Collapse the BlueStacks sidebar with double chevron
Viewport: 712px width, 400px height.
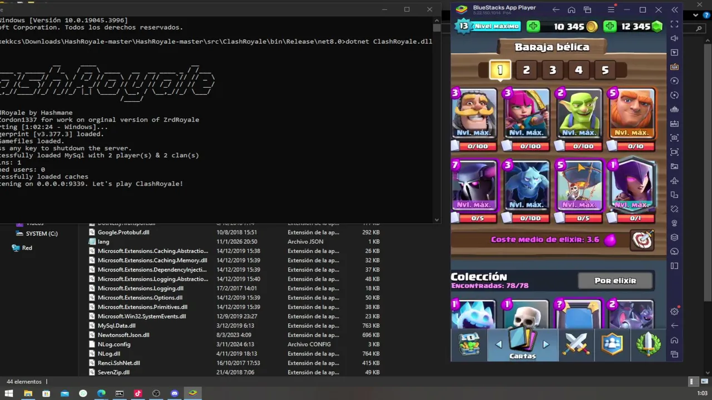(675, 10)
